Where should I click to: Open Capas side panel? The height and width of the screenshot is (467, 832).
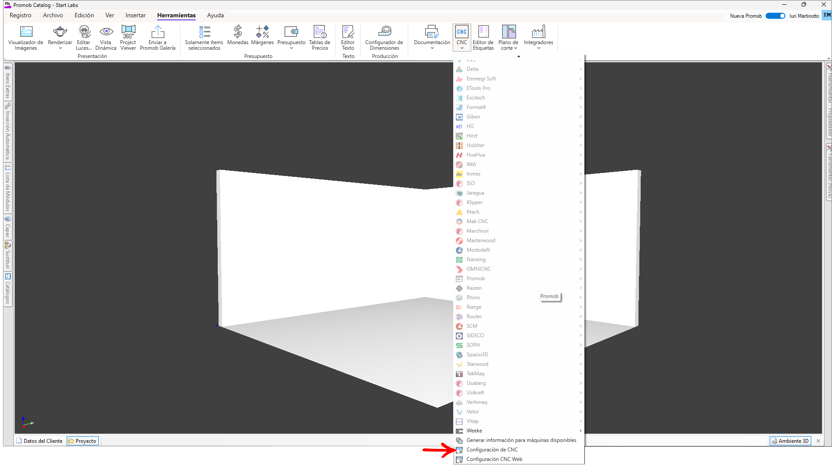tap(7, 227)
